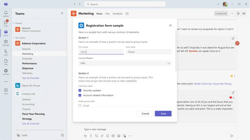Open the Shiproom channel
The height and width of the screenshot is (140, 250).
(x=28, y=68)
